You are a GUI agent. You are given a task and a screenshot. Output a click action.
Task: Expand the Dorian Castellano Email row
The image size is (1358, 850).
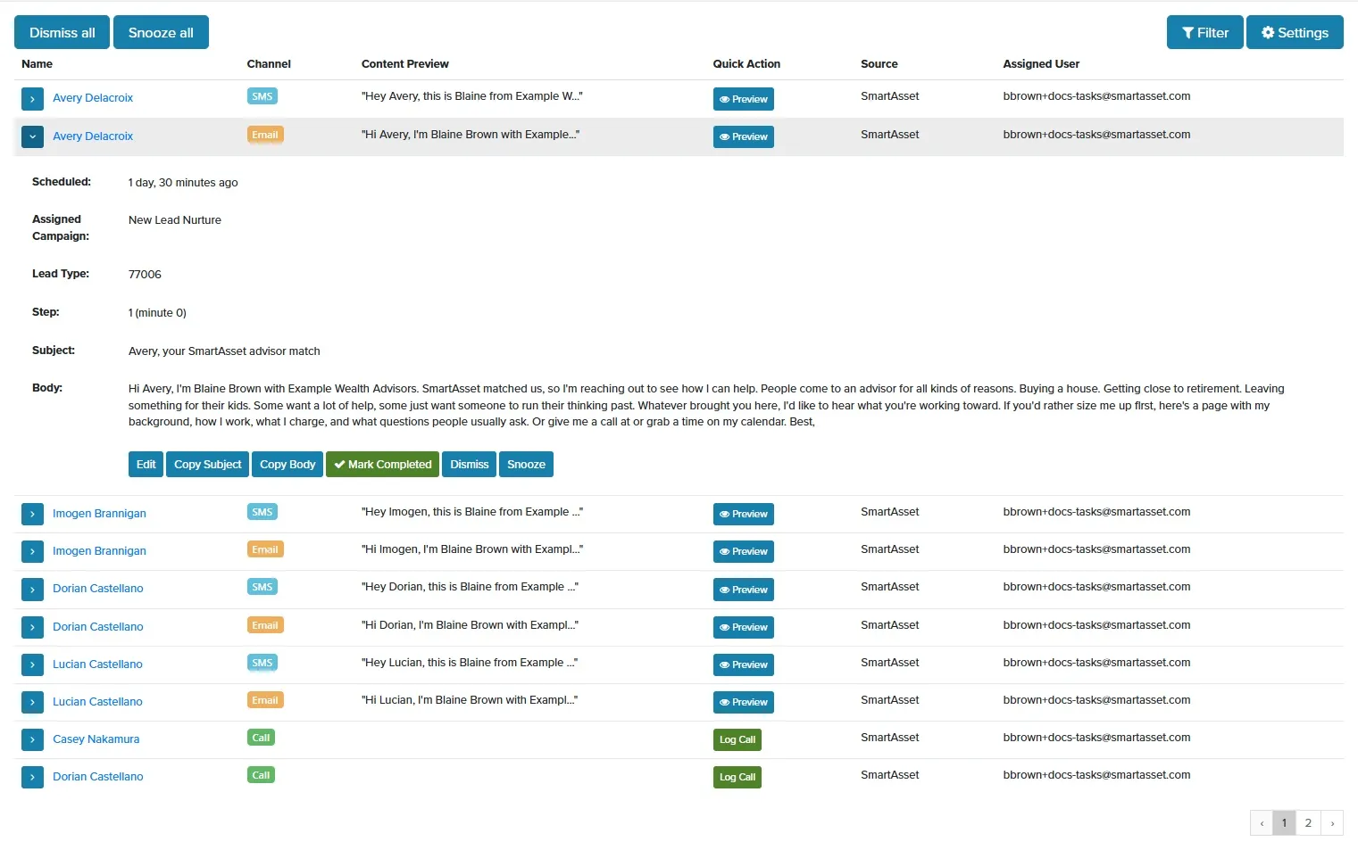[32, 627]
